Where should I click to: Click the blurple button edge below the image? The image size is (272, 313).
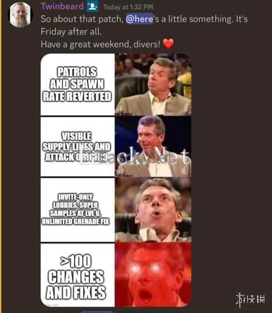[97, 312]
